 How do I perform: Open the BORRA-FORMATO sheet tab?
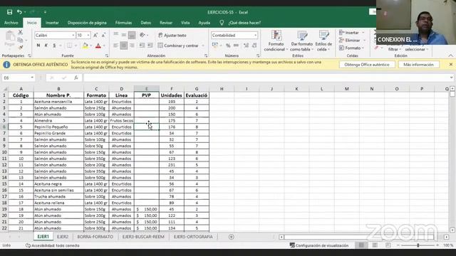95,237
